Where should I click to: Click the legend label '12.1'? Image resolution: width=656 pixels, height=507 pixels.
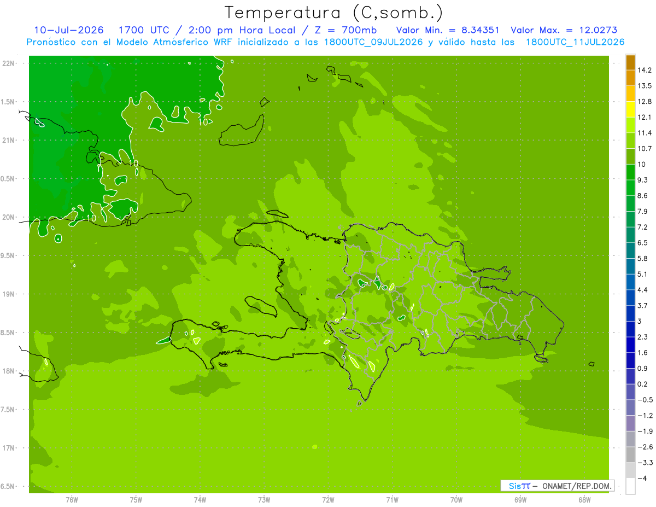(645, 117)
